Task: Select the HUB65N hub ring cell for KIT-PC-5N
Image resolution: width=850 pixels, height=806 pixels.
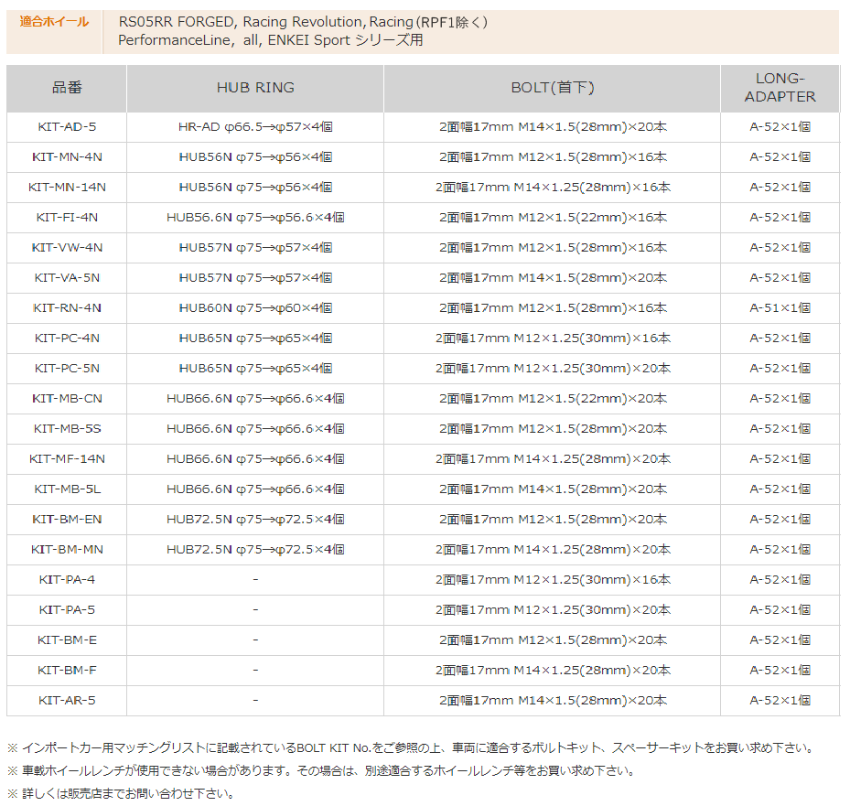Action: pos(255,369)
